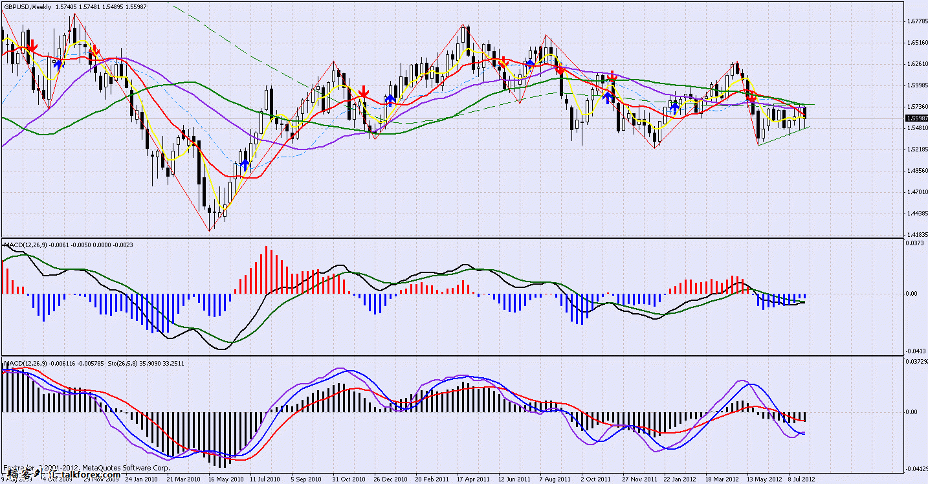
Task: Click the 12 Jun 2011 date label
Action: coord(514,479)
